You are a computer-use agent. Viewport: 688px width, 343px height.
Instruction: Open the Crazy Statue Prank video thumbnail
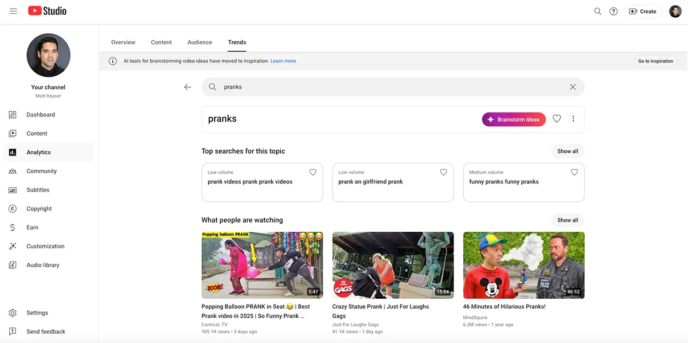coord(393,265)
